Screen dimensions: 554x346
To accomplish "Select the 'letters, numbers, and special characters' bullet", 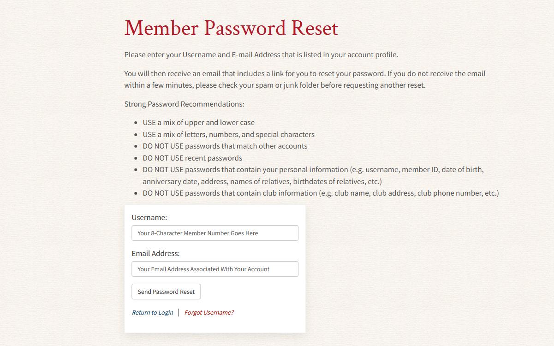I will click(x=229, y=134).
